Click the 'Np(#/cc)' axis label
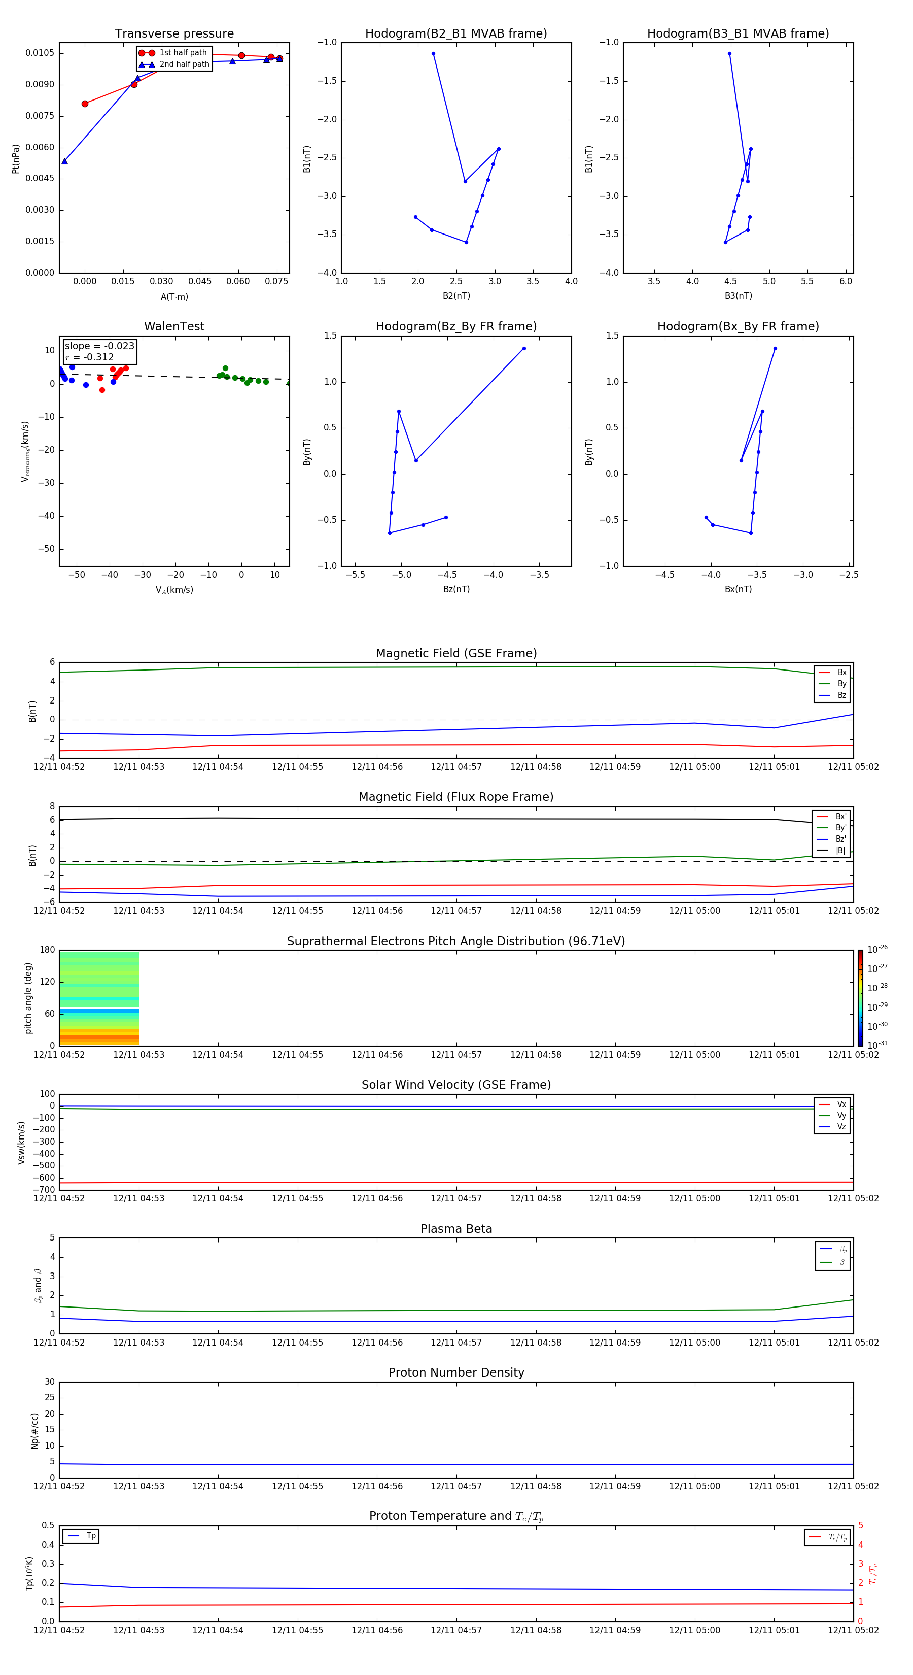Image resolution: width=913 pixels, height=1675 pixels. [x=34, y=1430]
